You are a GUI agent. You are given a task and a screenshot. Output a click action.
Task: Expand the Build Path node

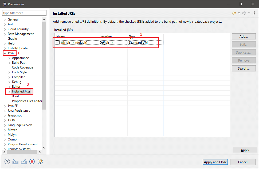[x=9, y=63]
